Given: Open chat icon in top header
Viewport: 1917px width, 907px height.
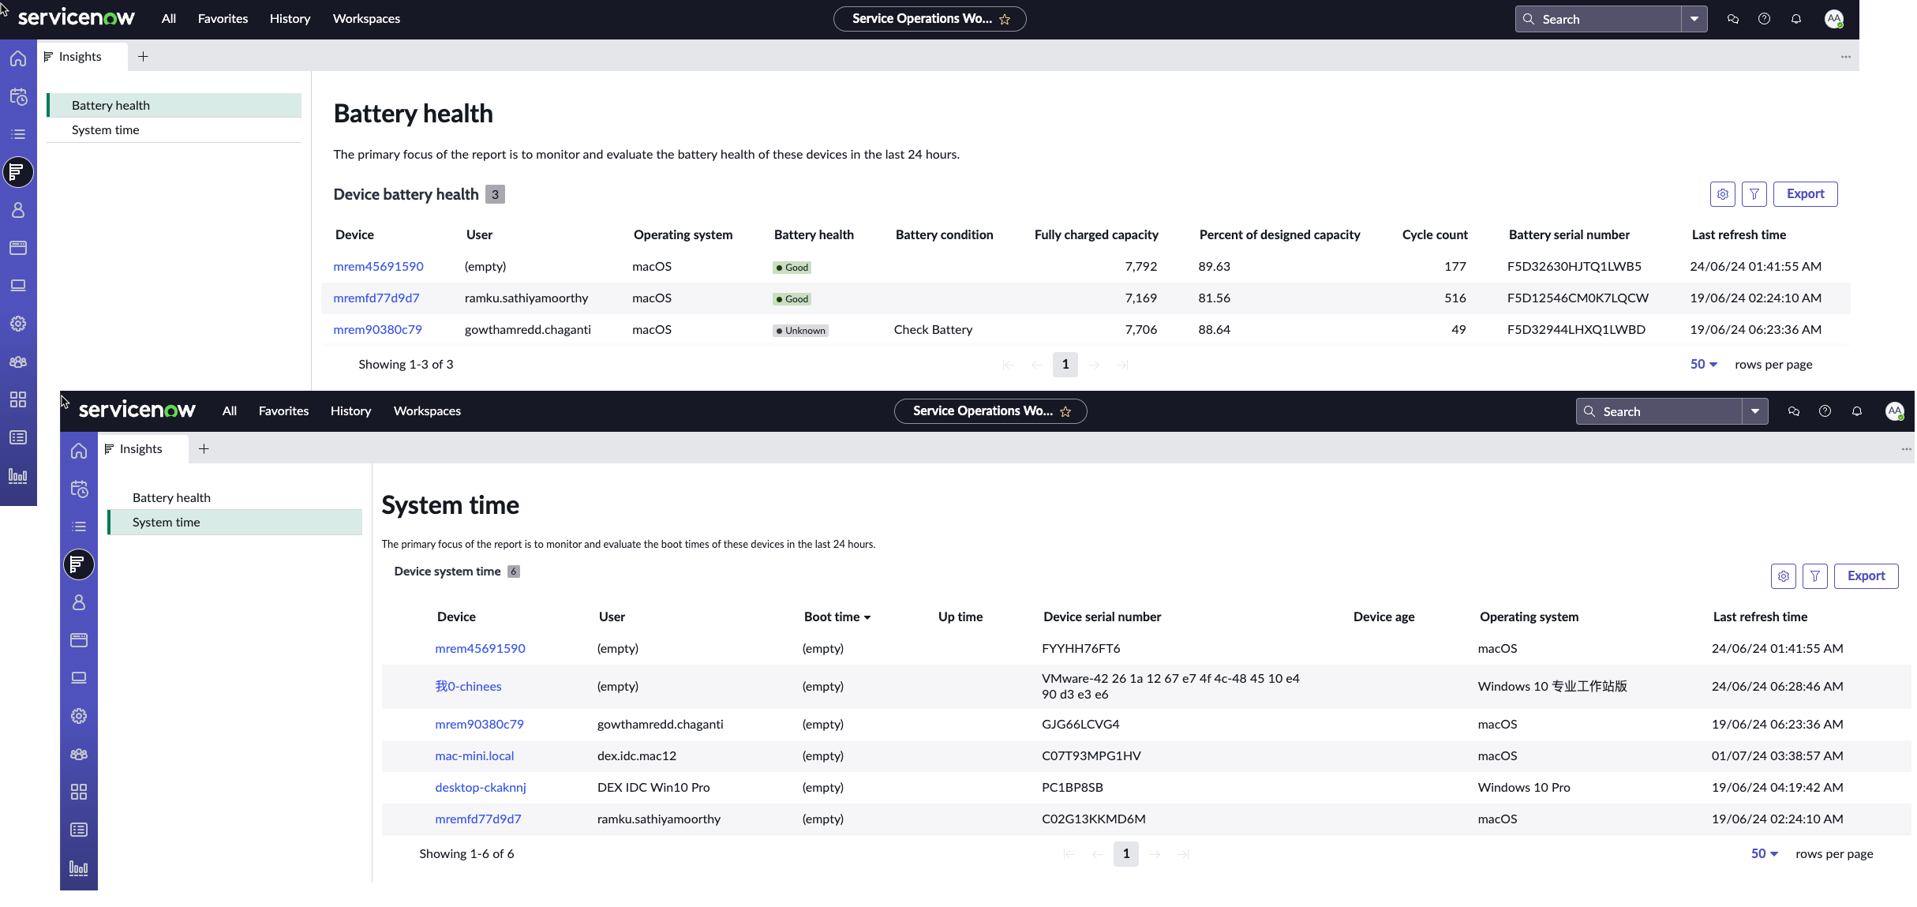Looking at the screenshot, I should coord(1733,19).
